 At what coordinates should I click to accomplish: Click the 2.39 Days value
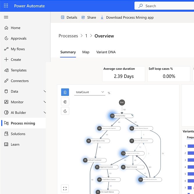(x=124, y=76)
